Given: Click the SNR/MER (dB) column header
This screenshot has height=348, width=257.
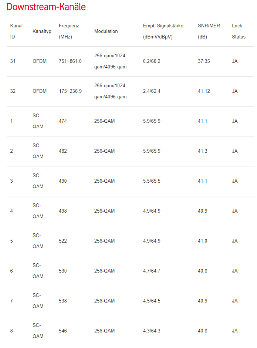Looking at the screenshot, I should click(208, 31).
